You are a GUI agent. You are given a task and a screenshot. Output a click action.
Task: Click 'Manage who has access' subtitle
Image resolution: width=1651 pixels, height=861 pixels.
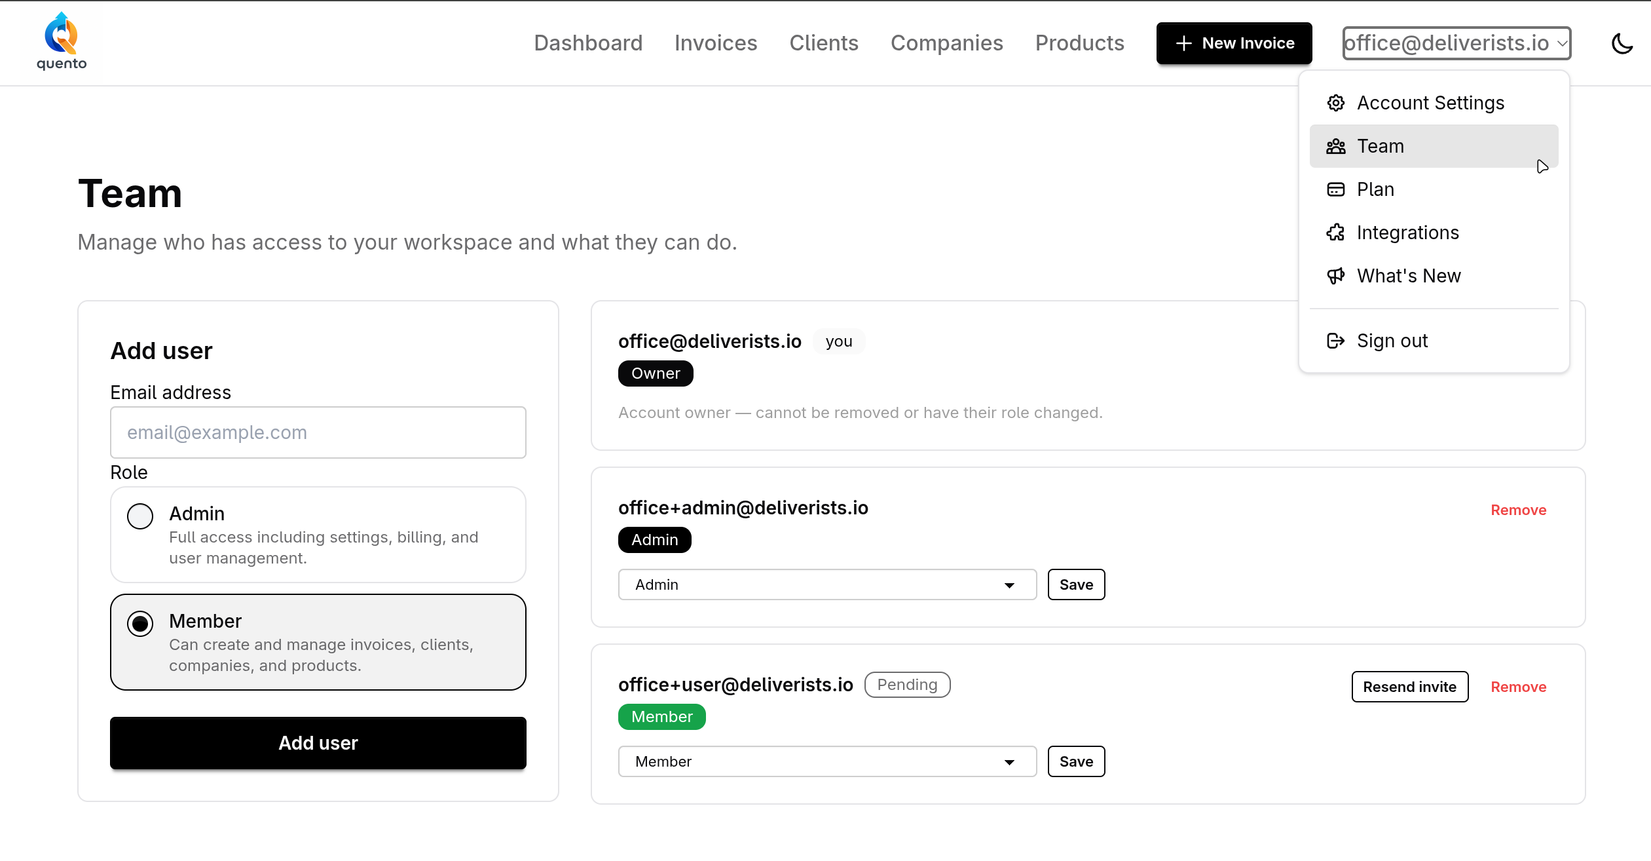tap(407, 242)
